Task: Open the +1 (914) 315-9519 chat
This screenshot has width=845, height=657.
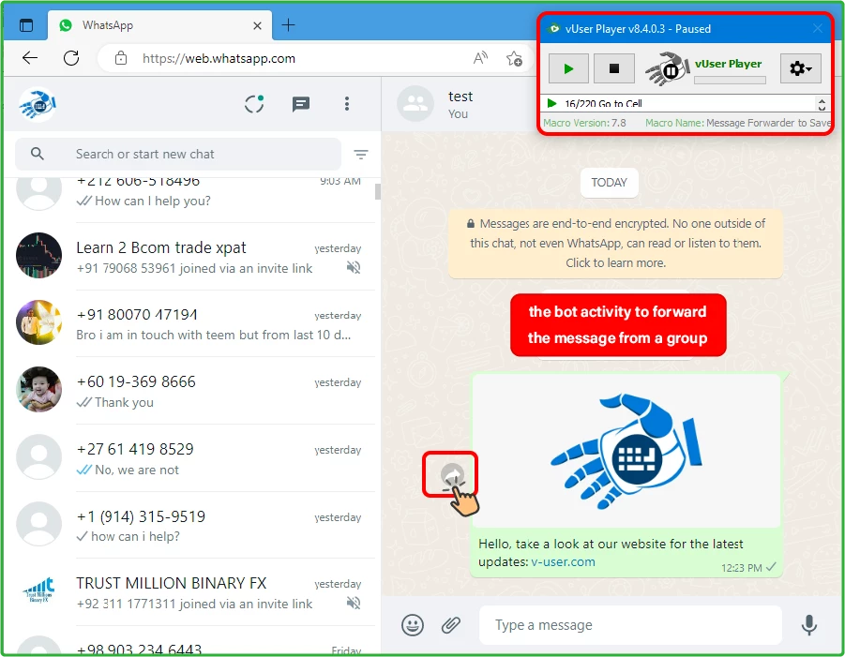Action: coord(189,525)
